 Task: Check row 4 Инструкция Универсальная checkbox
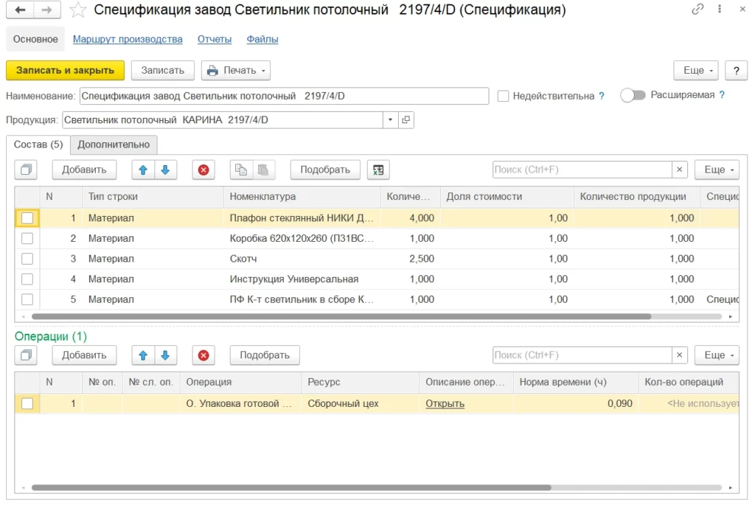[x=27, y=279]
